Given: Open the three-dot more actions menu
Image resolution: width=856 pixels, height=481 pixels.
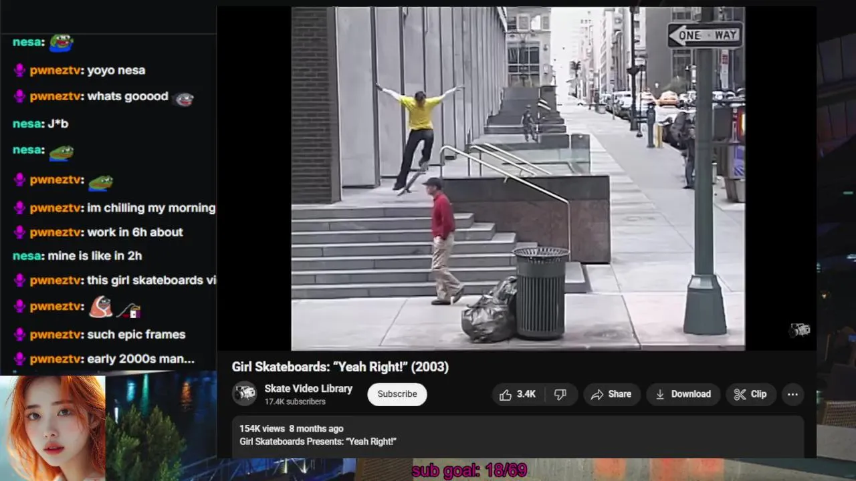Looking at the screenshot, I should point(792,394).
